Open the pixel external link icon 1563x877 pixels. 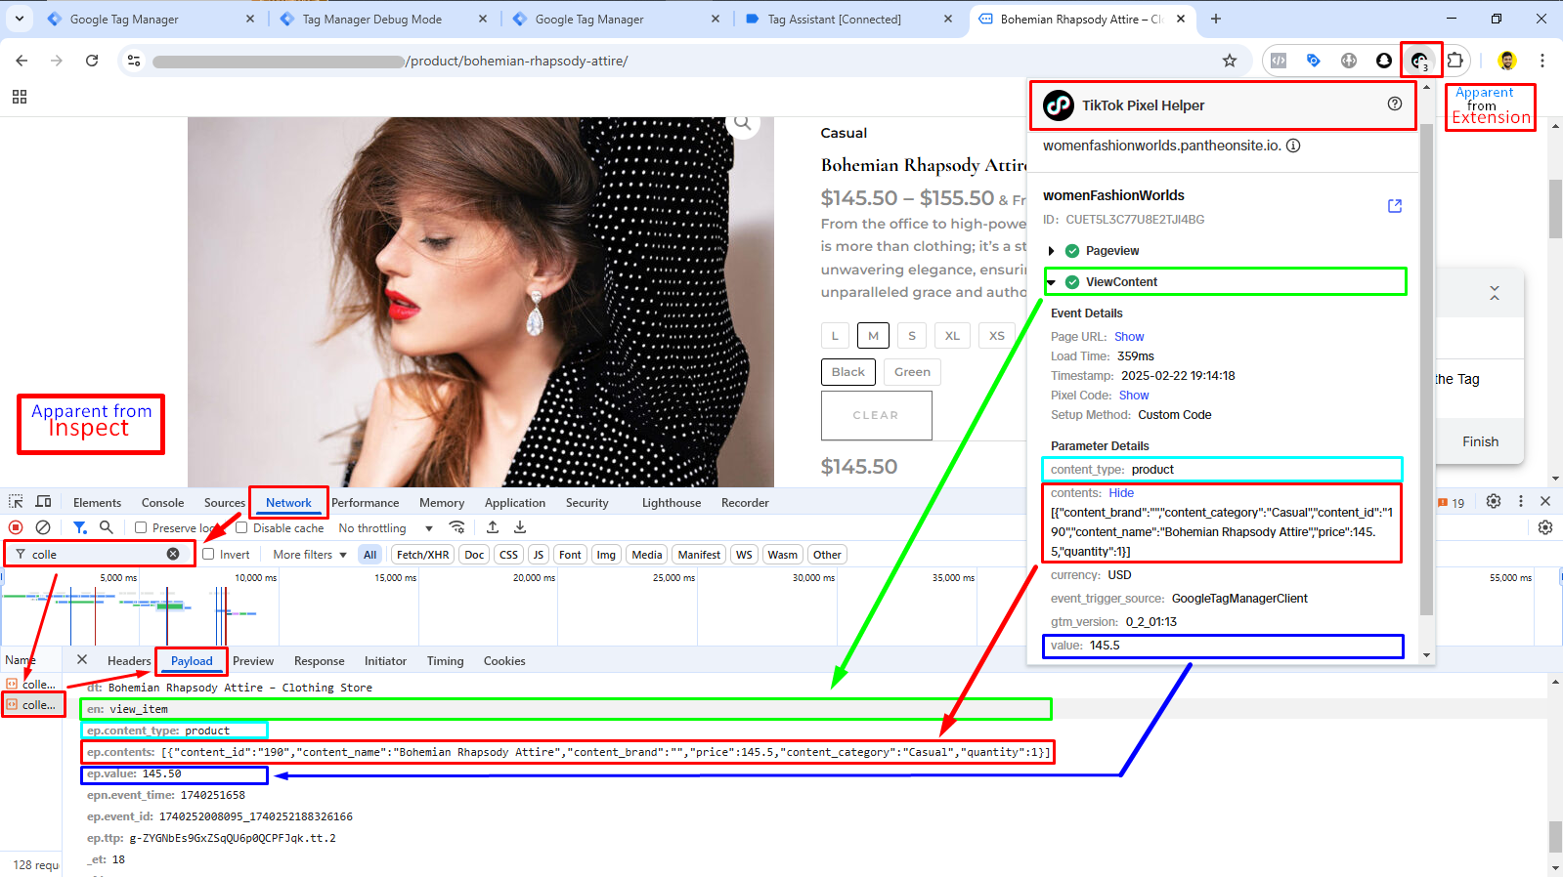click(1394, 206)
